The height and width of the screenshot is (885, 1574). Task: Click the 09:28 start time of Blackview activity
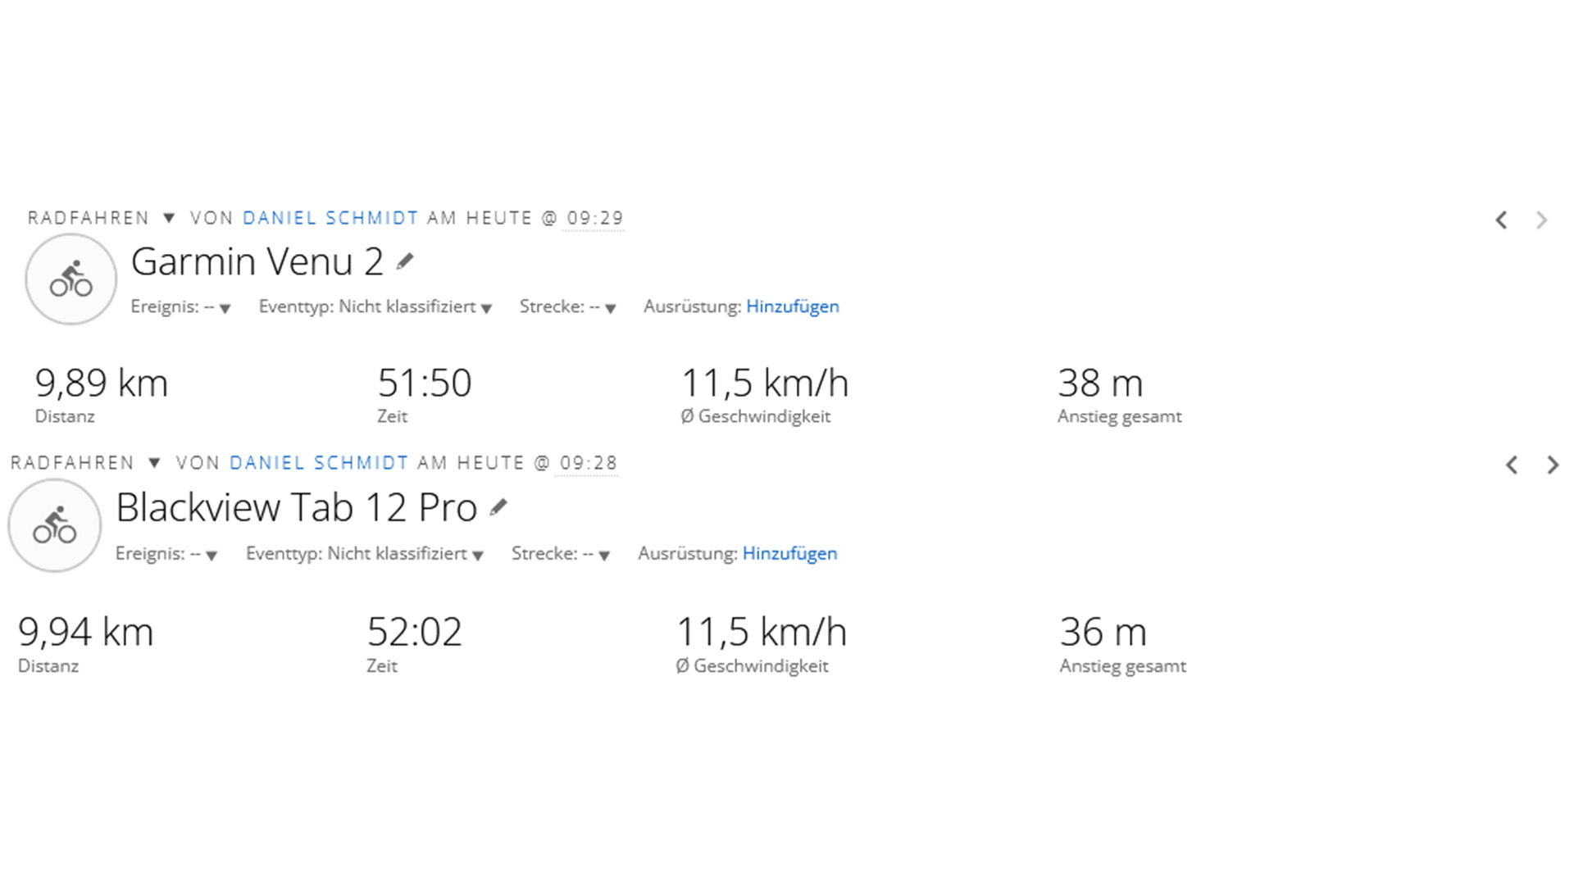pos(588,463)
